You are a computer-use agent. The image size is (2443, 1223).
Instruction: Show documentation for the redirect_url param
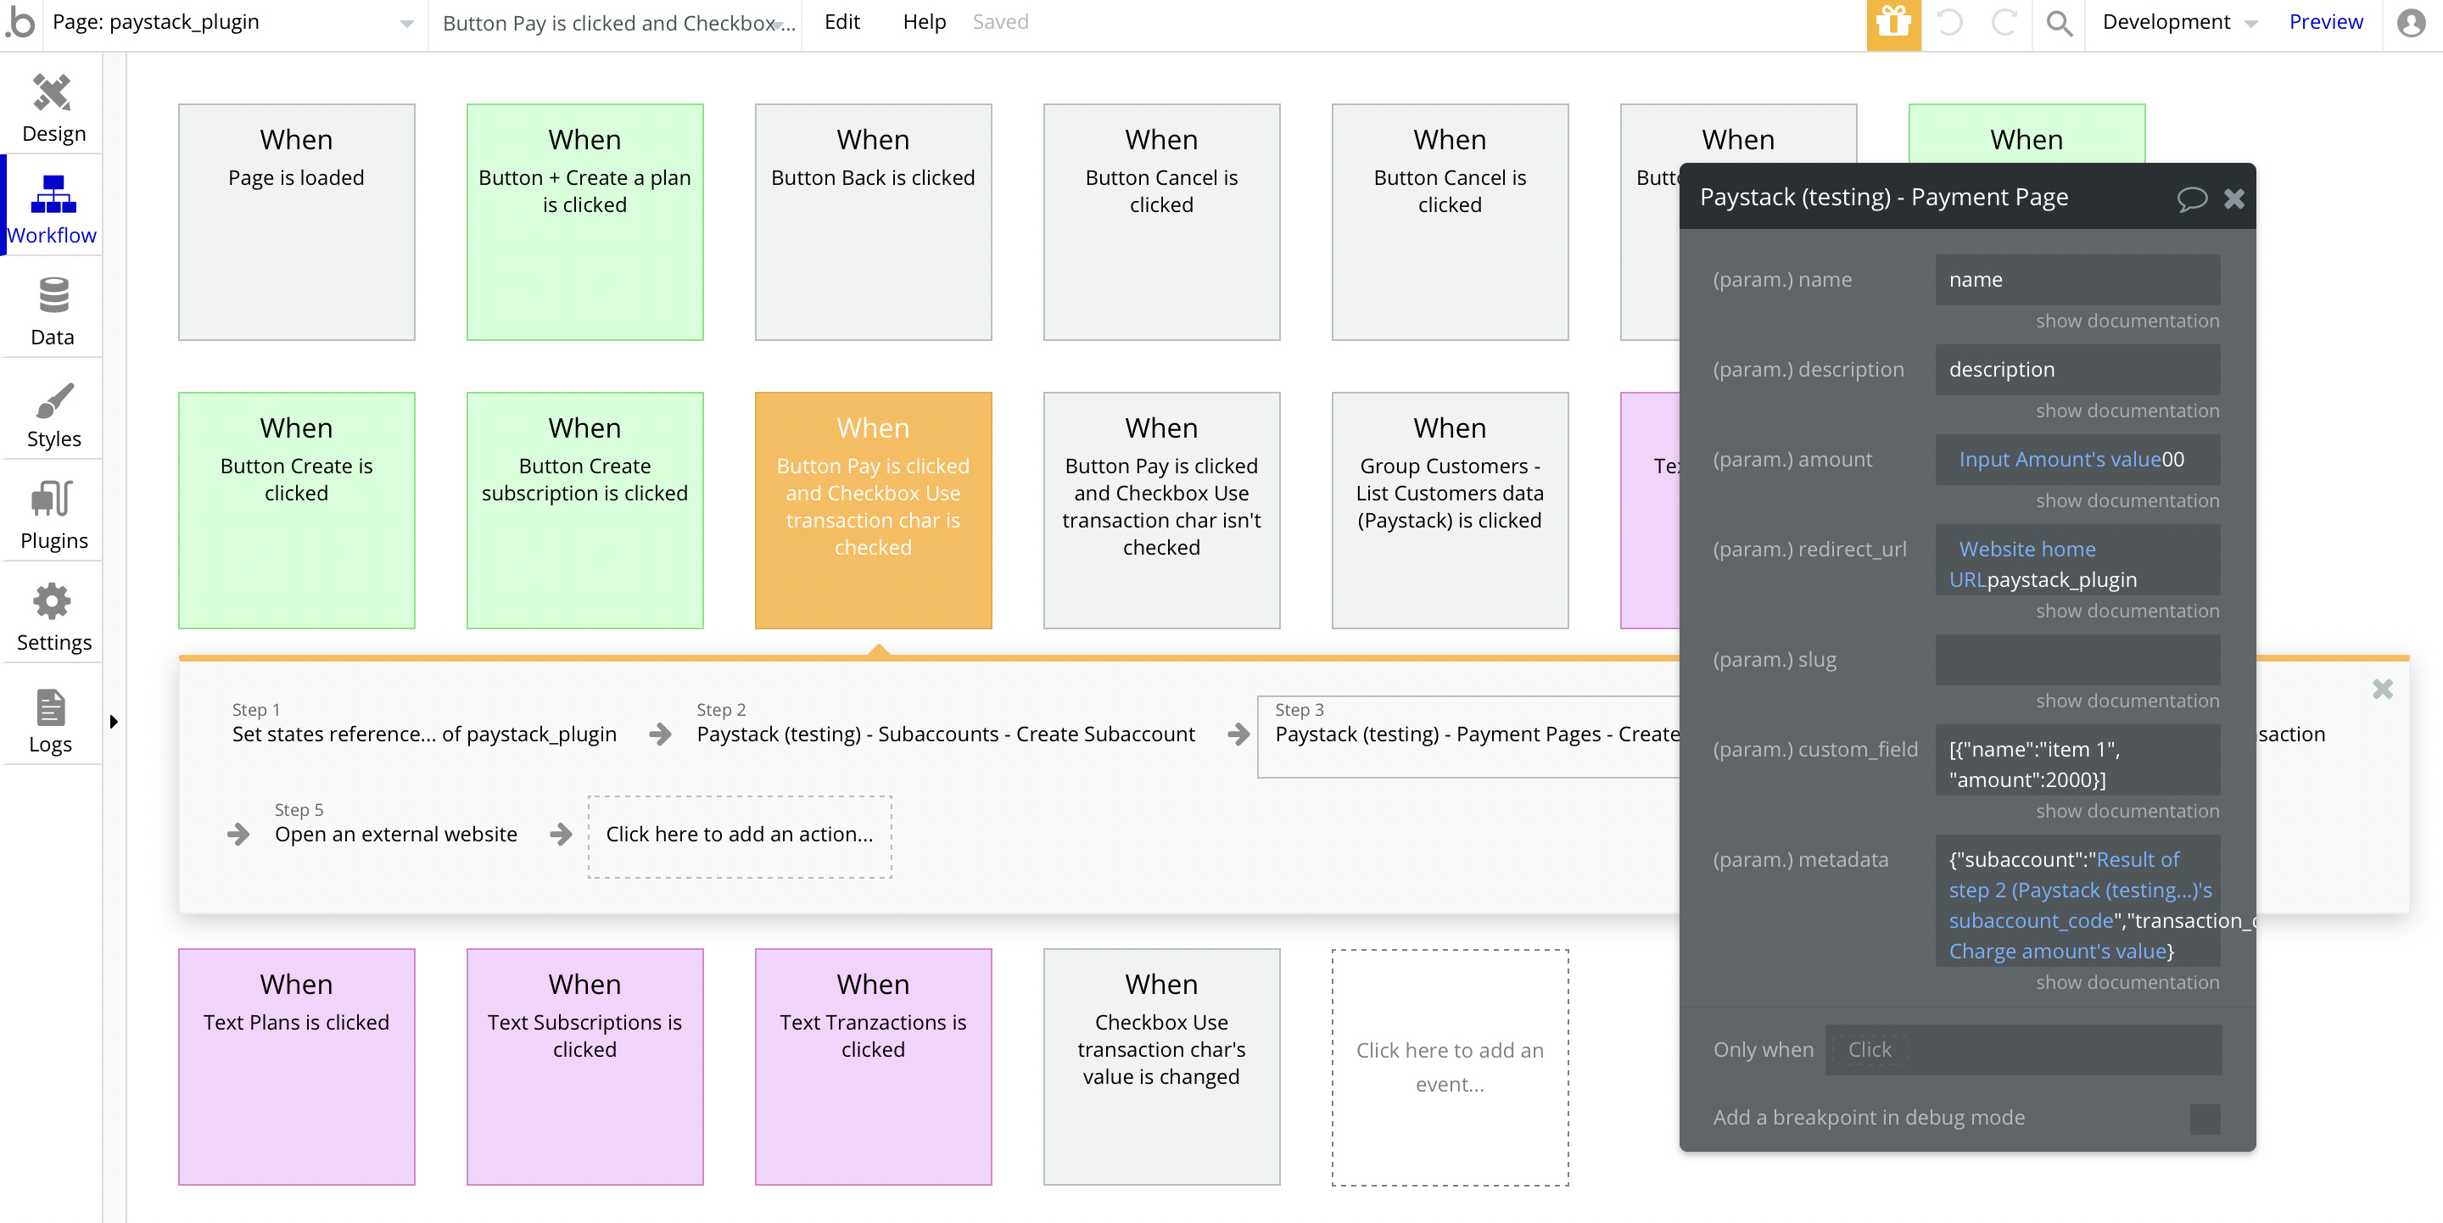click(x=2127, y=611)
